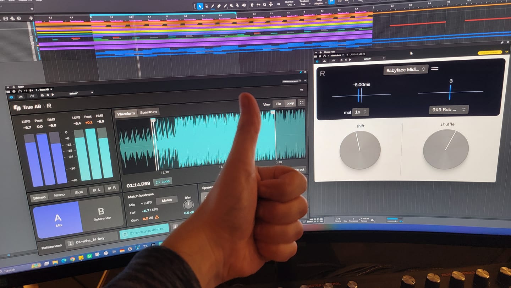Open the 9X9 Rob pattern dropdown
This screenshot has height=288, width=511.
pos(449,110)
